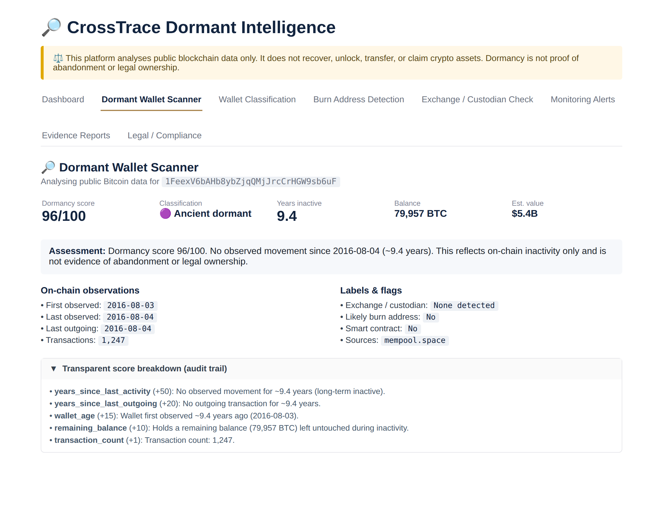Click the CrossTrace Dormant Intelligence title
Image resolution: width=663 pixels, height=523 pixels.
(201, 27)
